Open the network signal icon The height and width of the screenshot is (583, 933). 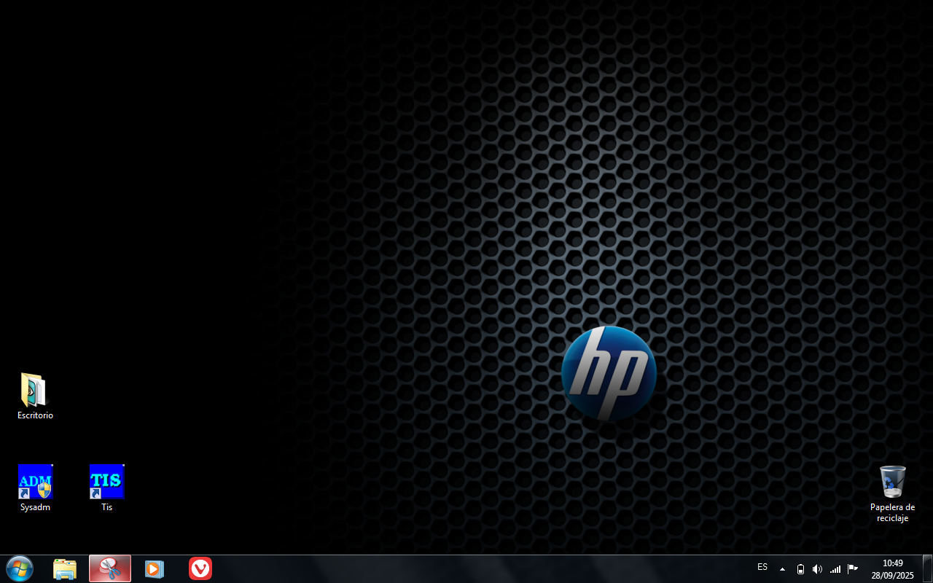tap(835, 569)
